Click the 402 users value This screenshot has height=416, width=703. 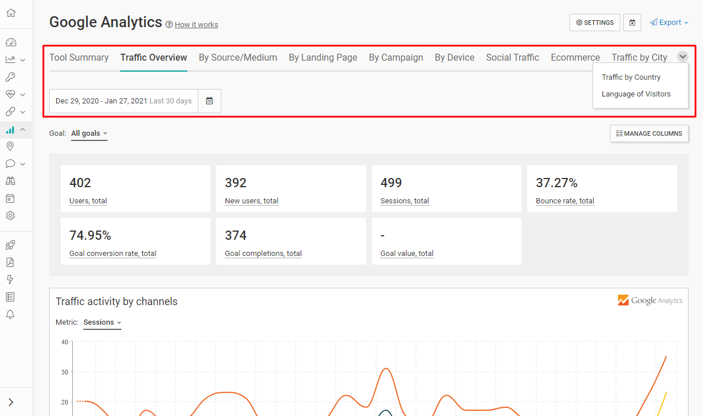tap(80, 183)
